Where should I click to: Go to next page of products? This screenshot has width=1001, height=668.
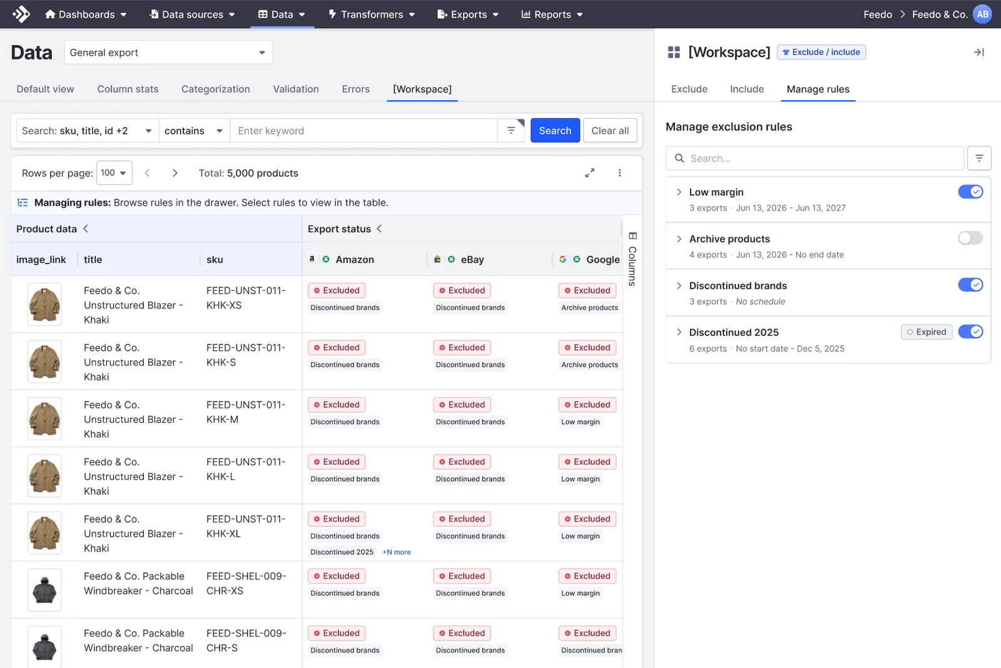coord(175,173)
